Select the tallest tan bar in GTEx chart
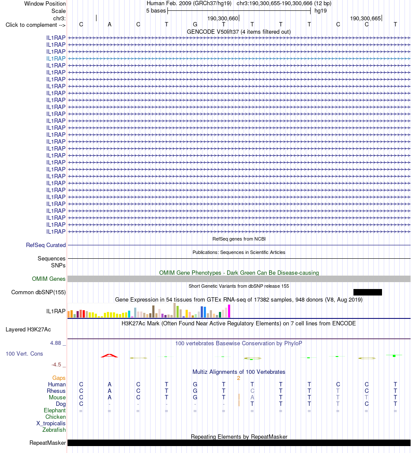Image resolution: width=411 pixels, height=453 pixels. (174, 310)
